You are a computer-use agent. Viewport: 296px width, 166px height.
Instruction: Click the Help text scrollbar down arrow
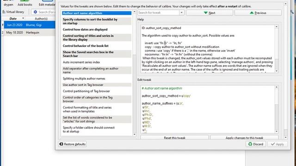pyautogui.click(x=277, y=71)
